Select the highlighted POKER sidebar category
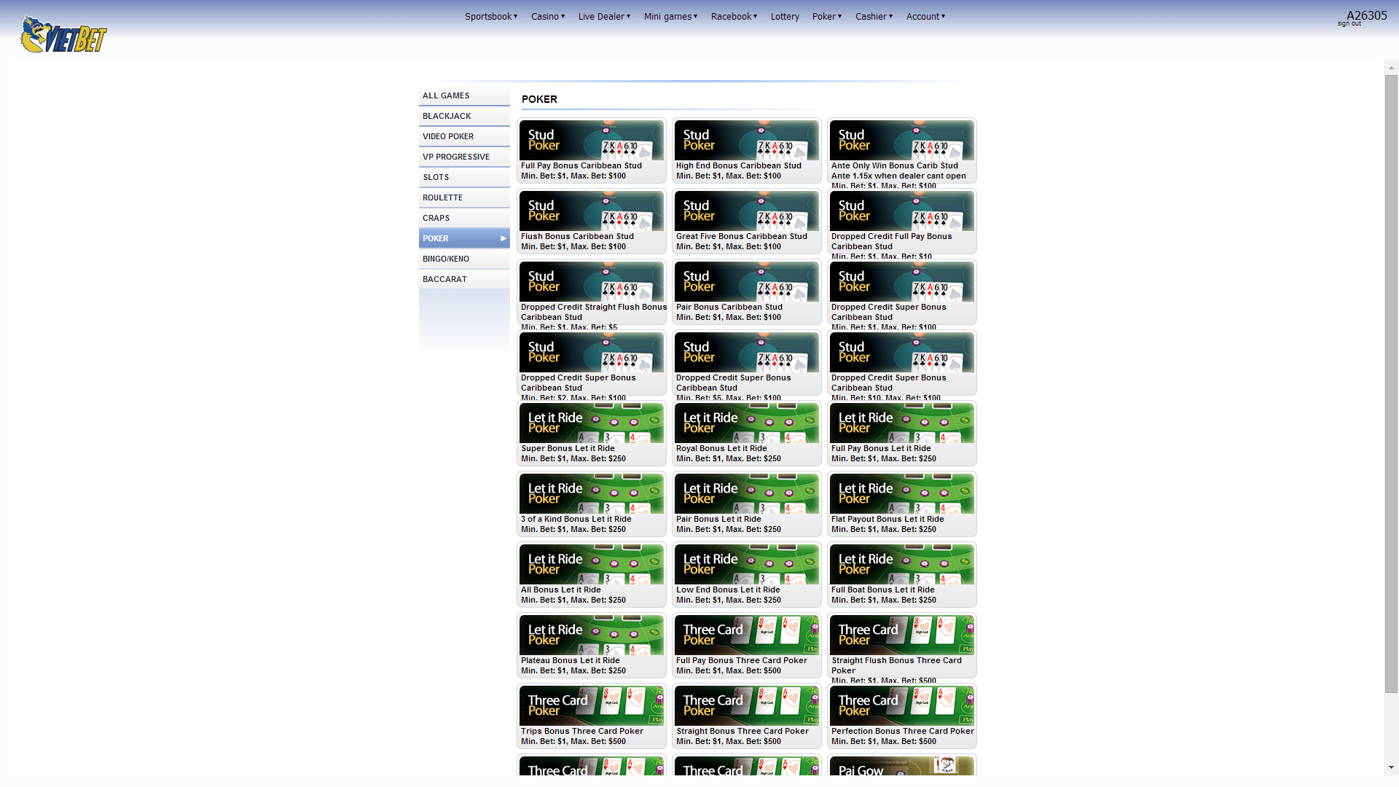The image size is (1399, 787). [464, 238]
